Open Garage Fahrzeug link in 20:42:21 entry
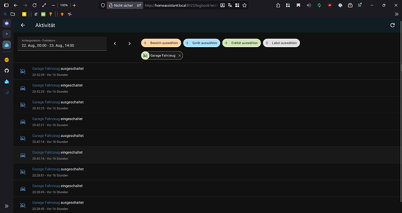The height and width of the screenshot is (213, 402). tap(46, 119)
